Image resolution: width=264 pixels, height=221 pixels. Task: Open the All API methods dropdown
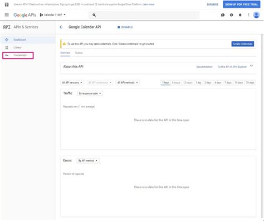(128, 82)
